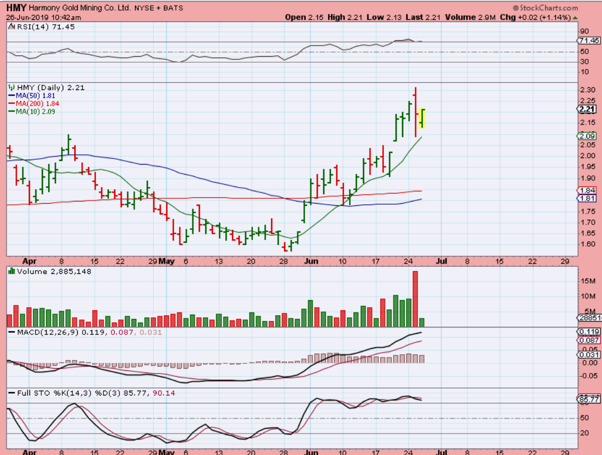Click the Jun label below the price chart
The width and height of the screenshot is (602, 455).
click(x=311, y=261)
